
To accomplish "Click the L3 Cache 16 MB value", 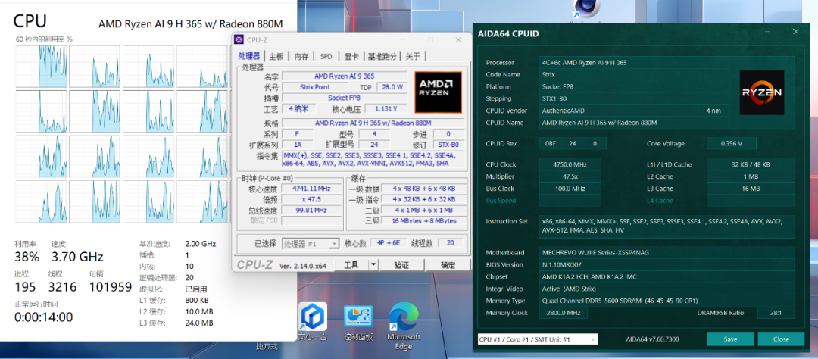I will pyautogui.click(x=751, y=189).
